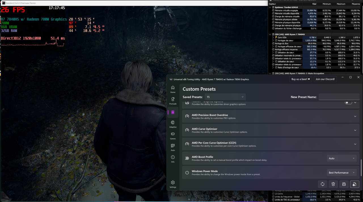Open the AMD Boost Profile Auto dropdown
Viewport: 363px width, 202px height.
[x=341, y=158]
